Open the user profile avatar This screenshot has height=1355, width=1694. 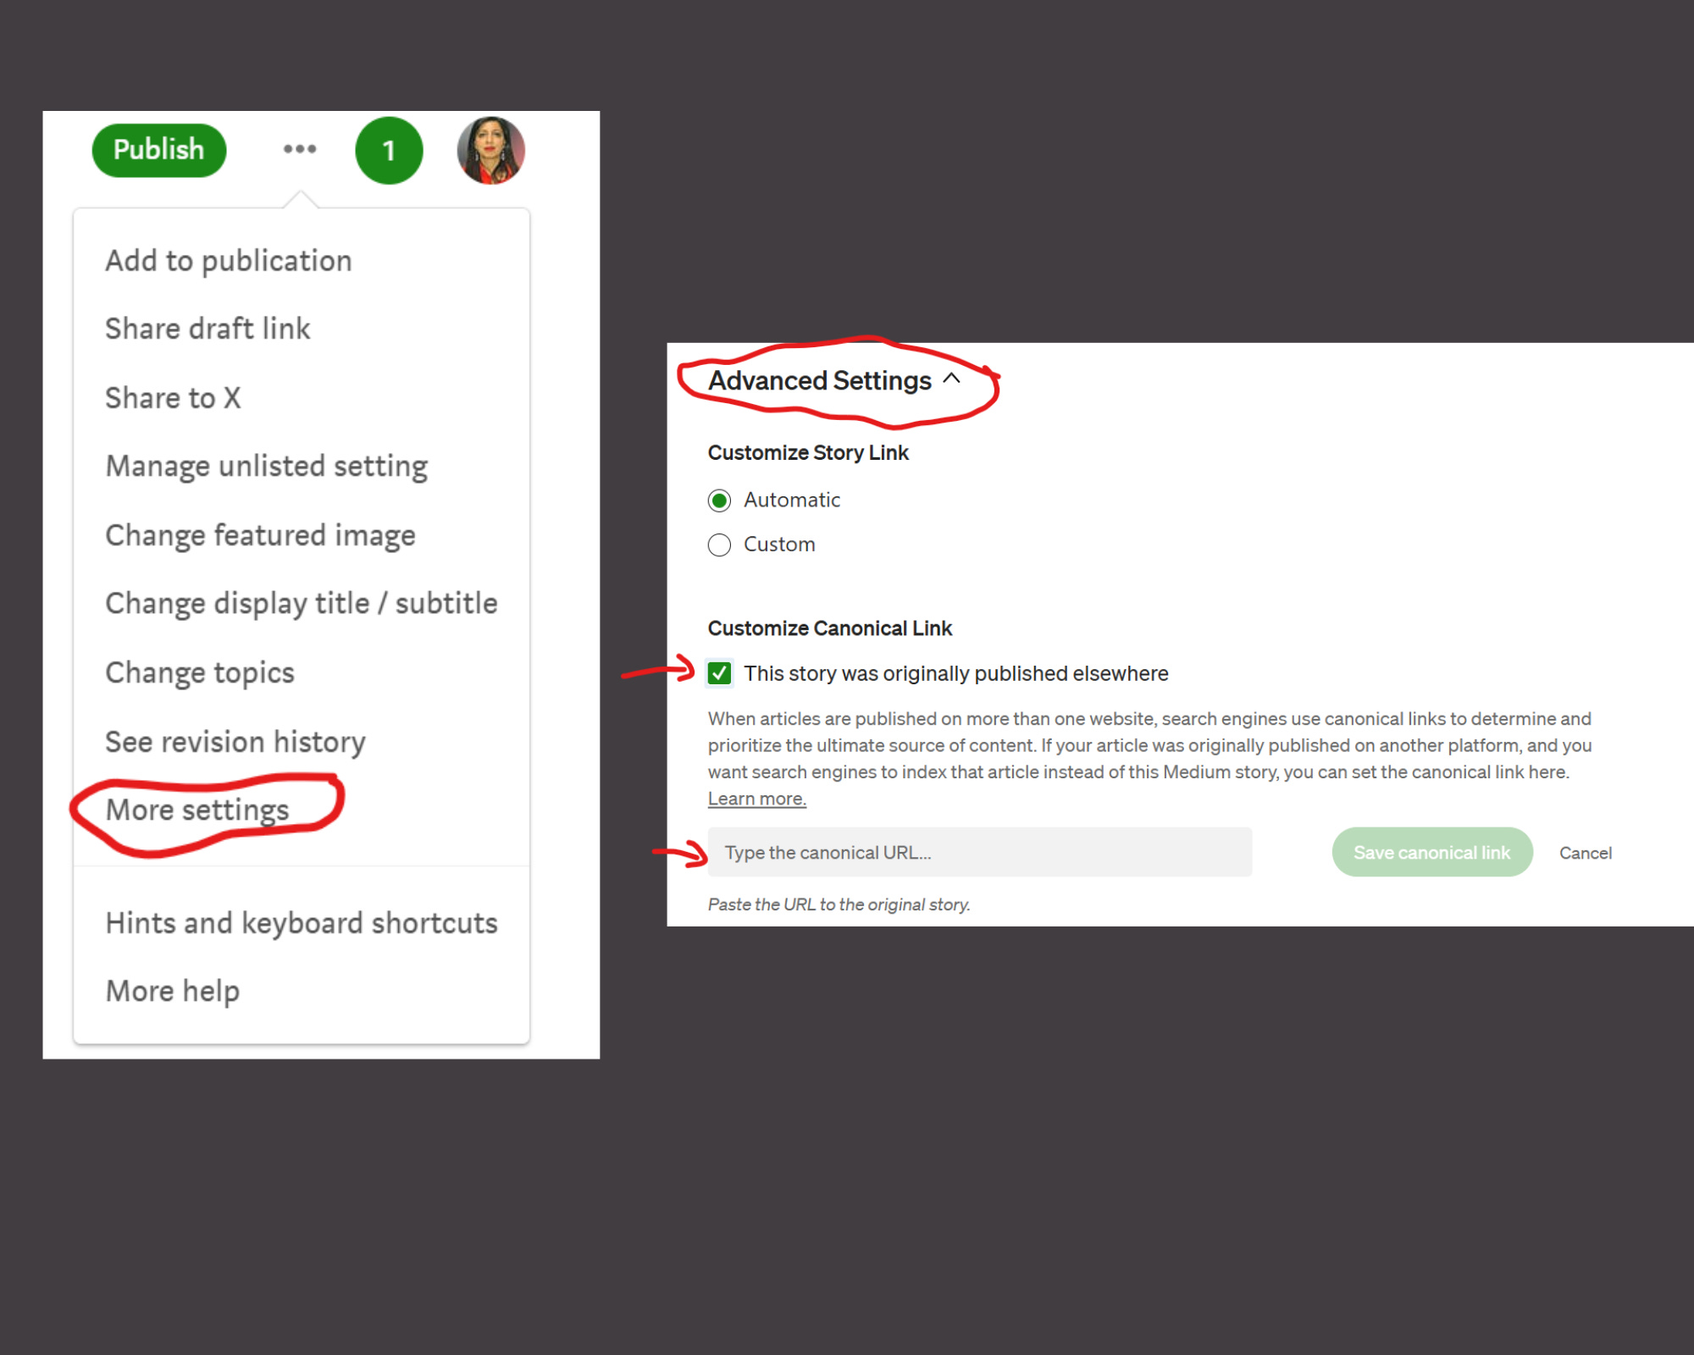click(x=491, y=151)
